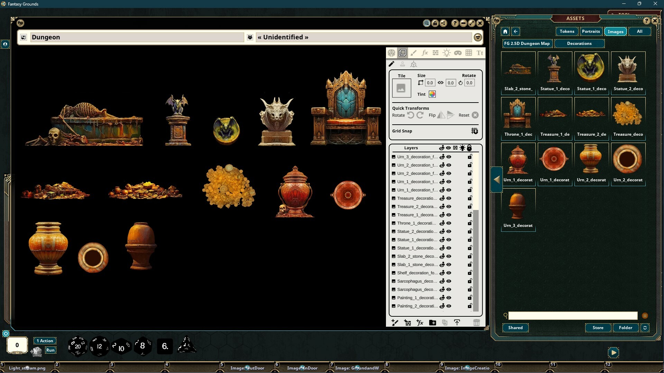Open the Tint color picker swatch
Screen dimensions: 664x373
[x=432, y=94]
